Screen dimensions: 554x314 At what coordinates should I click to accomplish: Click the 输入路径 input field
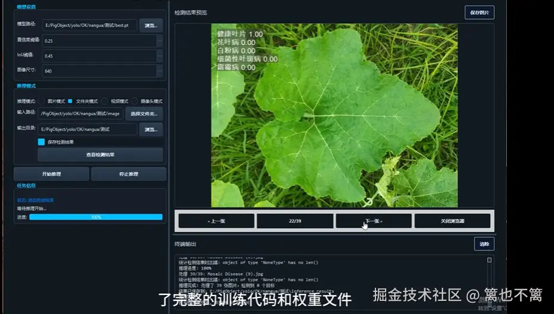click(81, 114)
